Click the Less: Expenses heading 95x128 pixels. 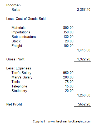point(19,68)
